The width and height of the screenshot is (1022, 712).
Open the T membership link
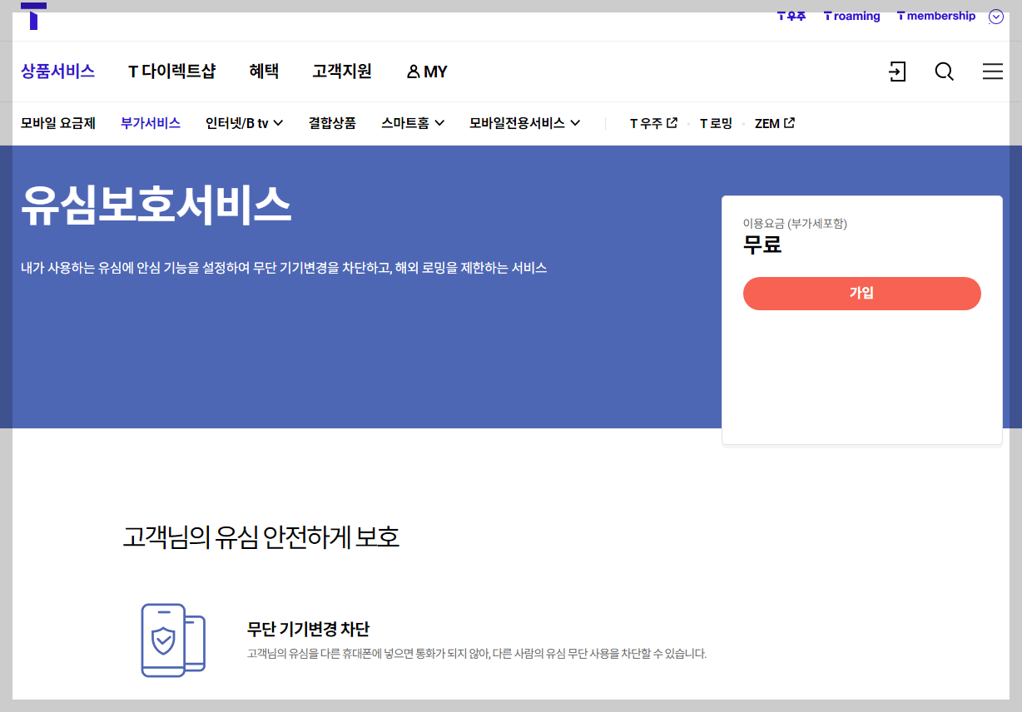935,15
